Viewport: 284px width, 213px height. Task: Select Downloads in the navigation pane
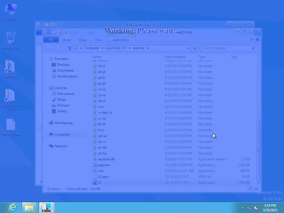click(65, 70)
